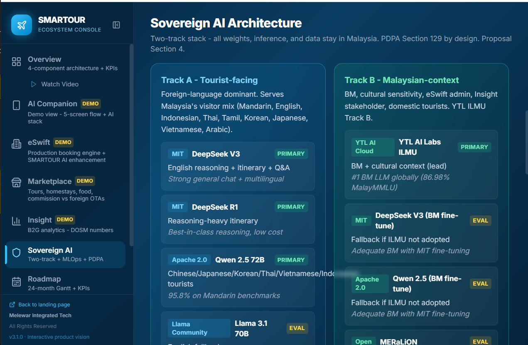Click the Insight bar chart icon
Image resolution: width=528 pixels, height=345 pixels.
pyautogui.click(x=16, y=221)
